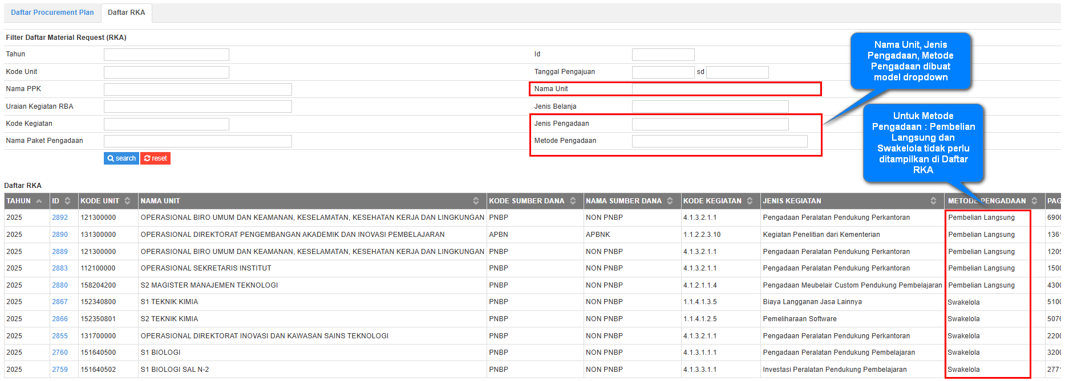Click the ID column sort icon
Screen dimensions: 1065x381
[67, 201]
